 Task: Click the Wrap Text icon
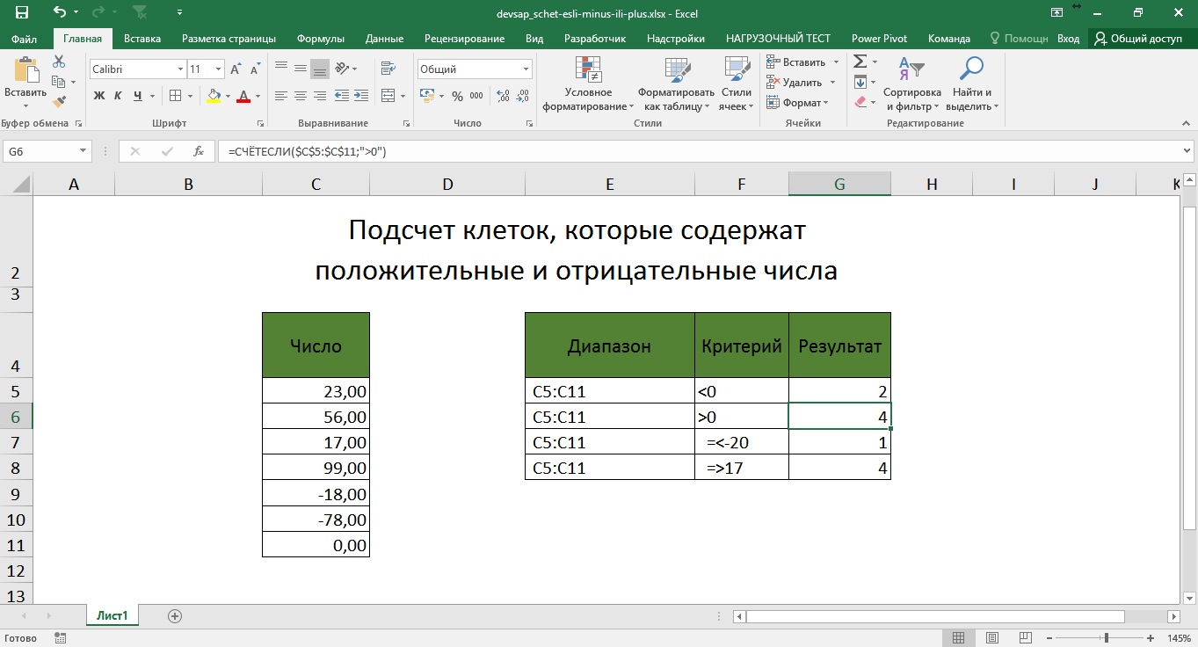(387, 69)
